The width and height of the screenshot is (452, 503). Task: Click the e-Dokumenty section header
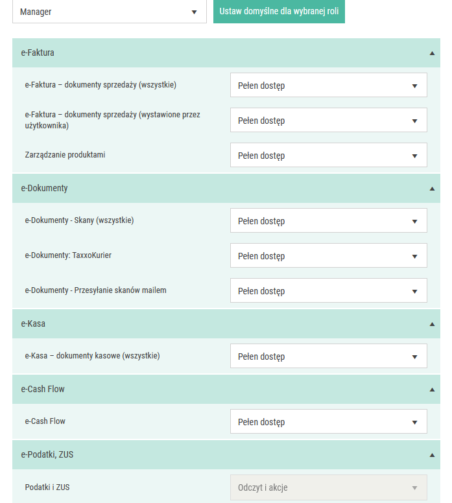tap(226, 189)
